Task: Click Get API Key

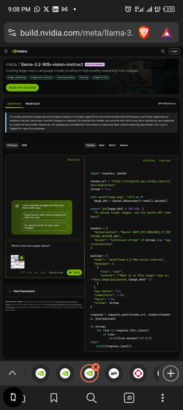Action: click(x=149, y=161)
